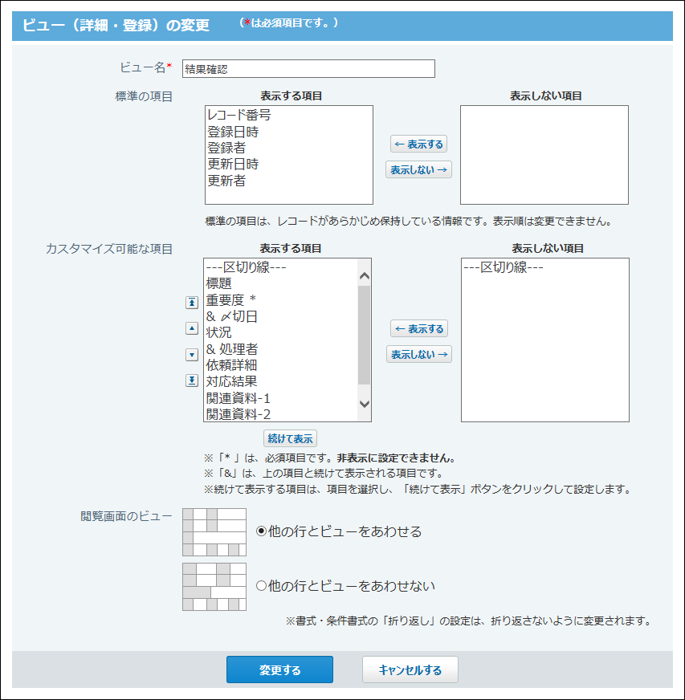The image size is (685, 700).
Task: Click the customizable list scrollbar thumb
Action: [x=365, y=335]
